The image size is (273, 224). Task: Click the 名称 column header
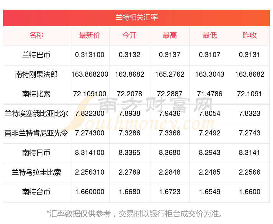coord(36,35)
